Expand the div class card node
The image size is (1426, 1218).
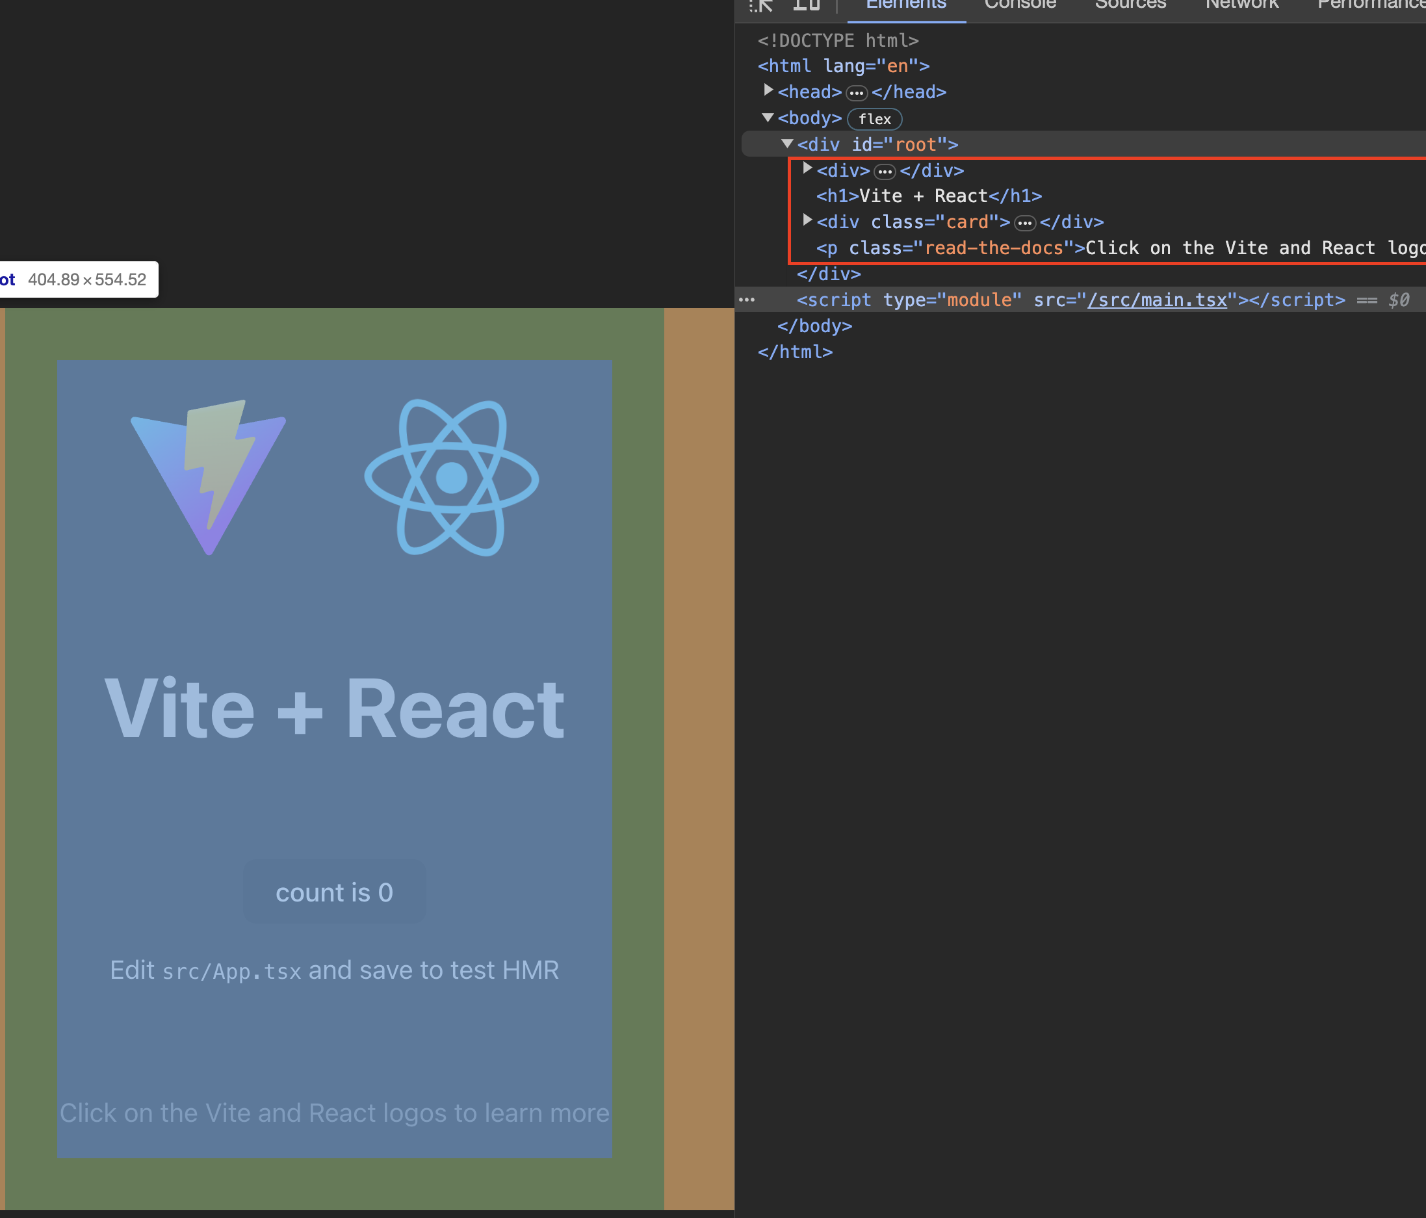click(807, 220)
